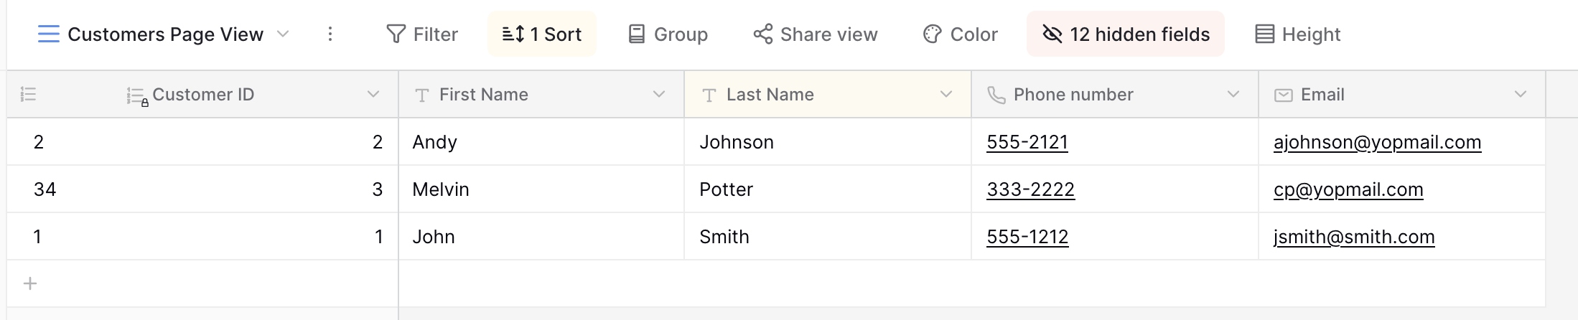This screenshot has width=1578, height=320.
Task: Open the three-dot view options menu
Action: [x=330, y=34]
